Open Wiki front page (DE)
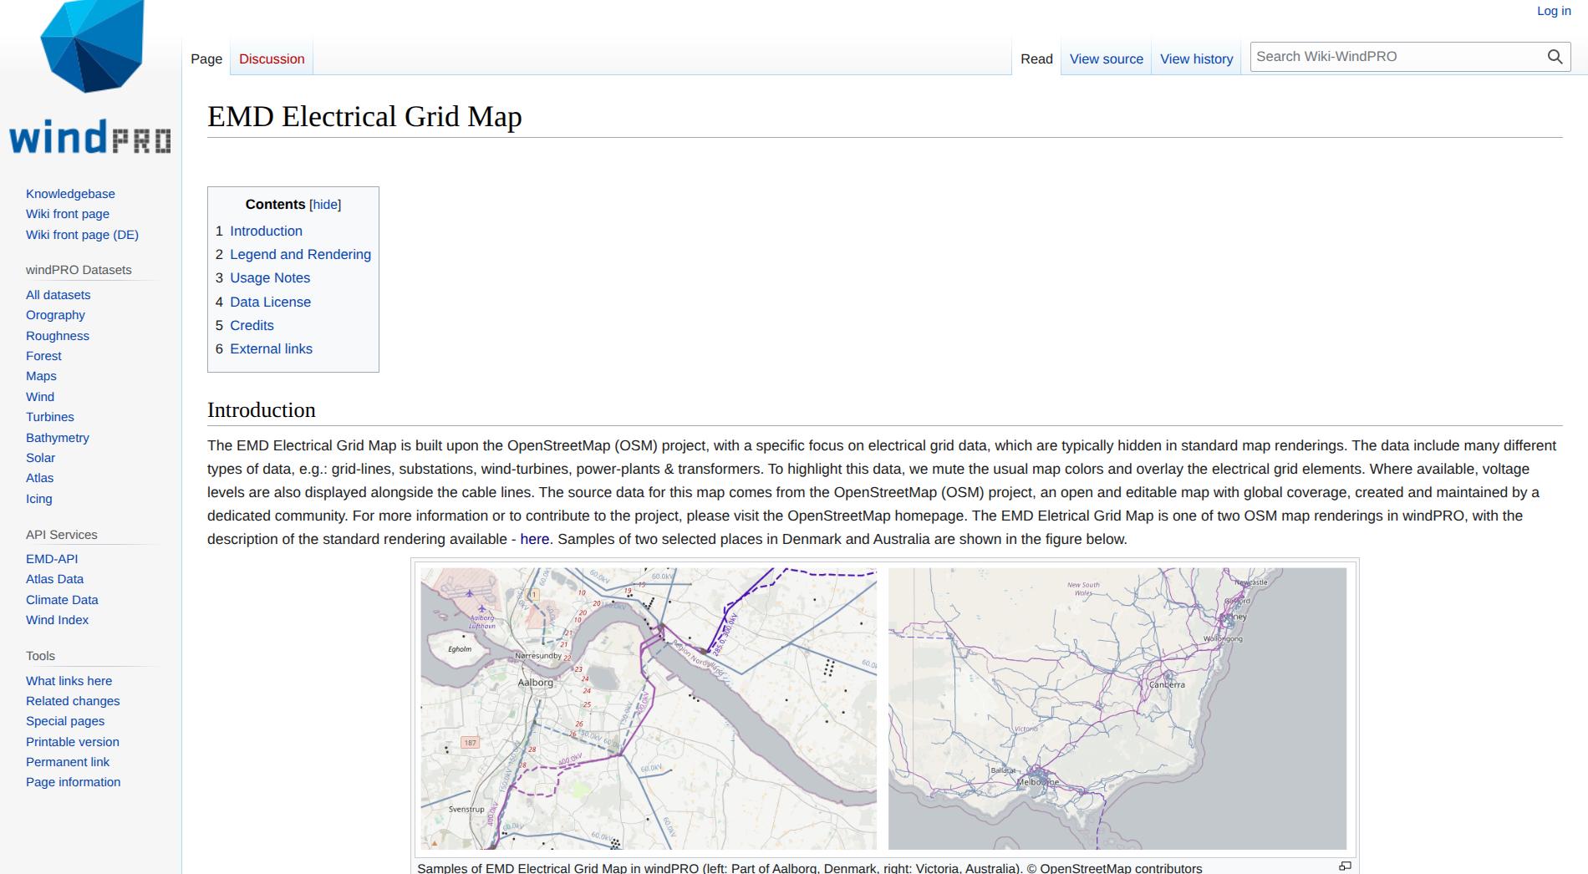This screenshot has width=1588, height=874. (82, 235)
